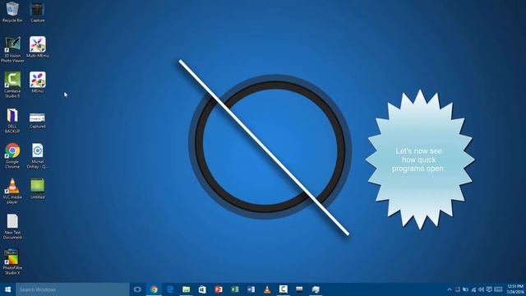Open the Windows Store taskbar icon
Screen dimensions: 526x296
click(x=202, y=289)
